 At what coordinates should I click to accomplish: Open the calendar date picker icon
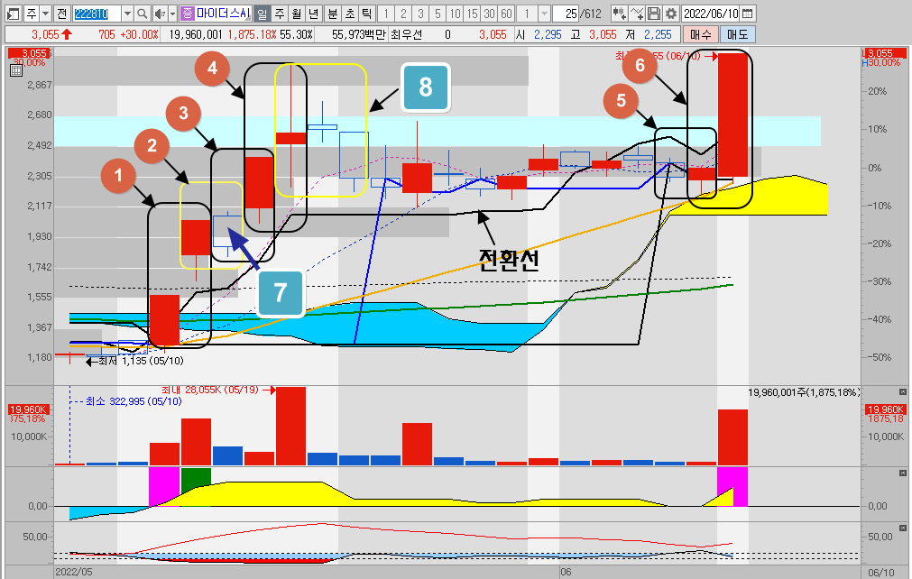pyautogui.click(x=749, y=14)
